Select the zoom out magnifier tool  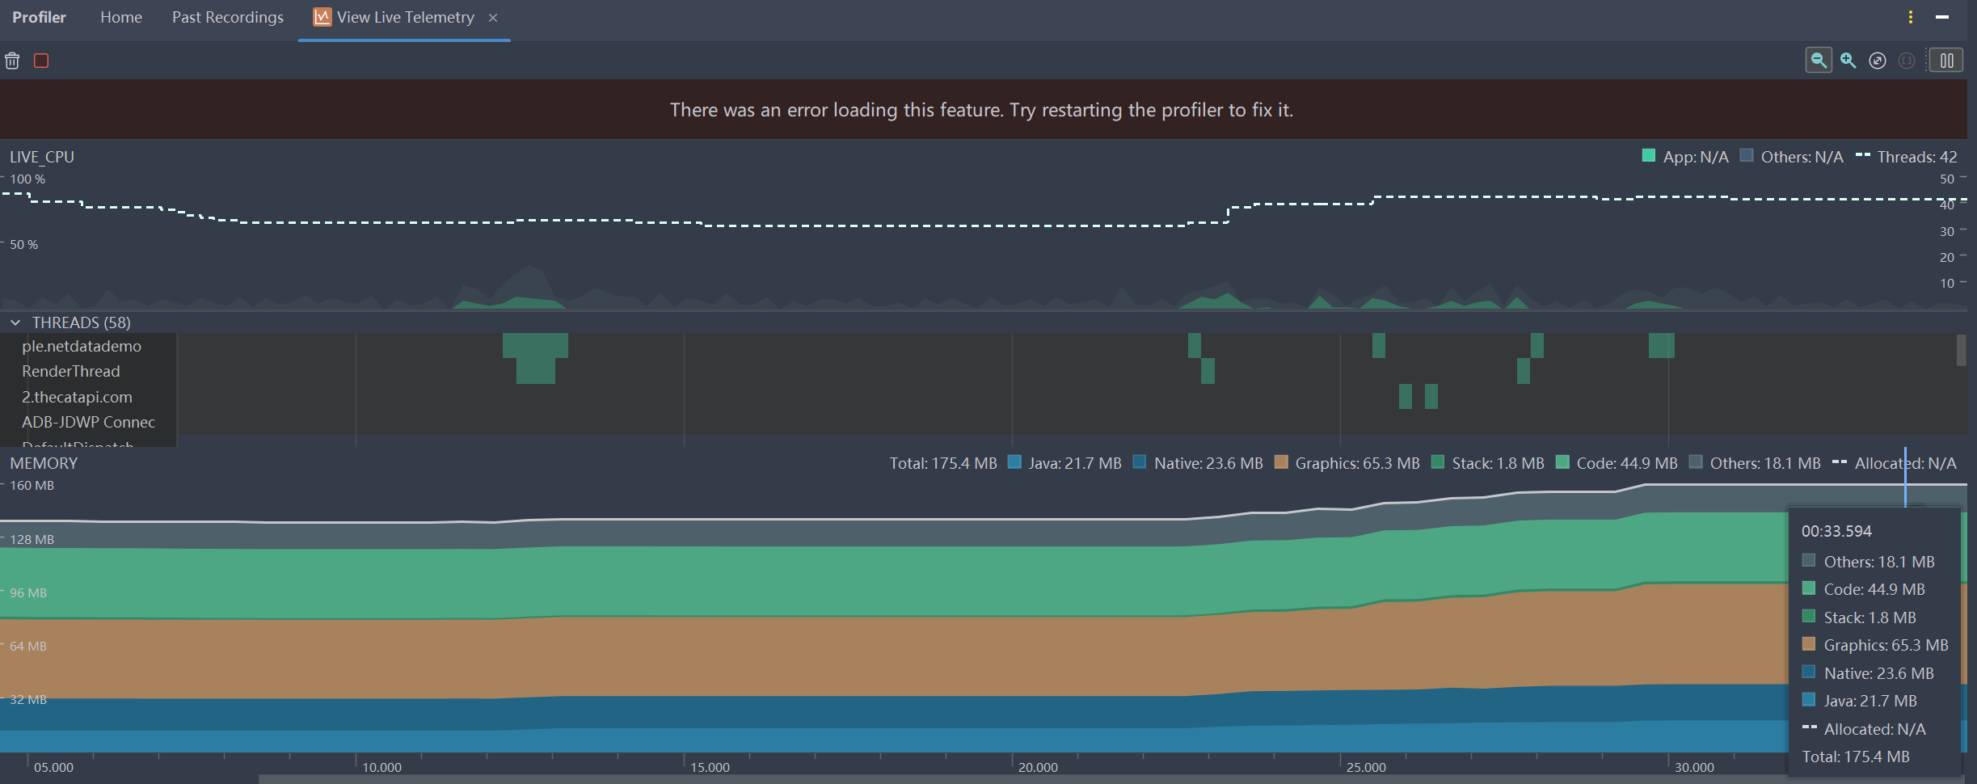1819,60
